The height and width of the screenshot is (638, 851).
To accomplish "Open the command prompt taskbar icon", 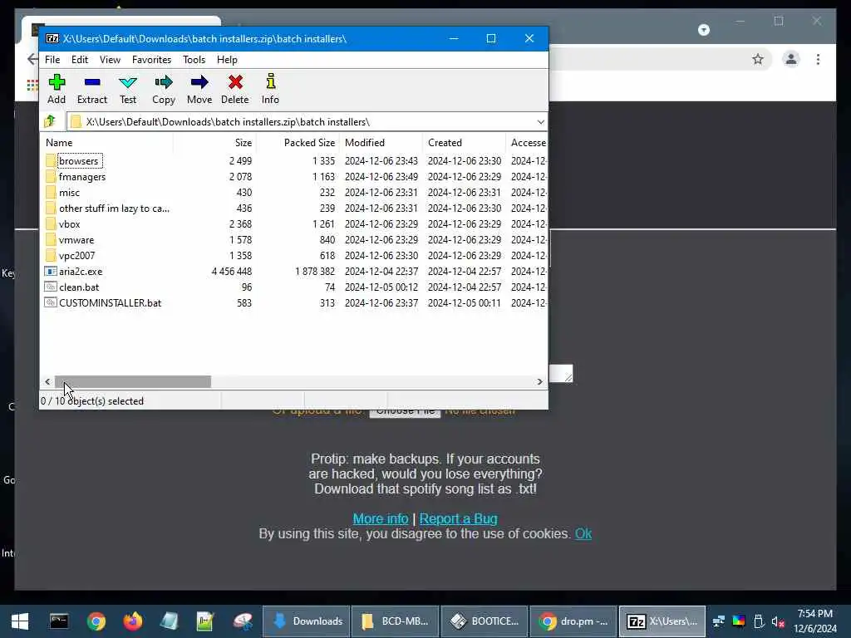I will point(59,621).
